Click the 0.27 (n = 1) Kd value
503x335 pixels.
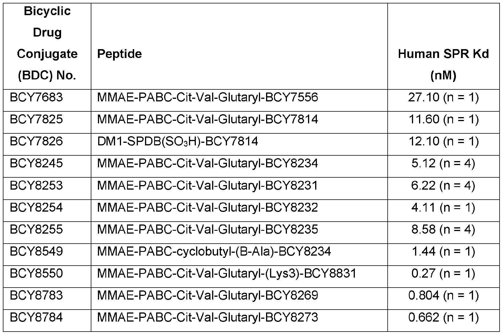point(443,274)
